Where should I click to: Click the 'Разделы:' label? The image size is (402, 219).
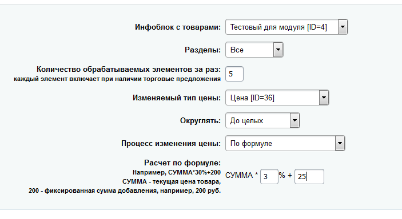pyautogui.click(x=202, y=50)
